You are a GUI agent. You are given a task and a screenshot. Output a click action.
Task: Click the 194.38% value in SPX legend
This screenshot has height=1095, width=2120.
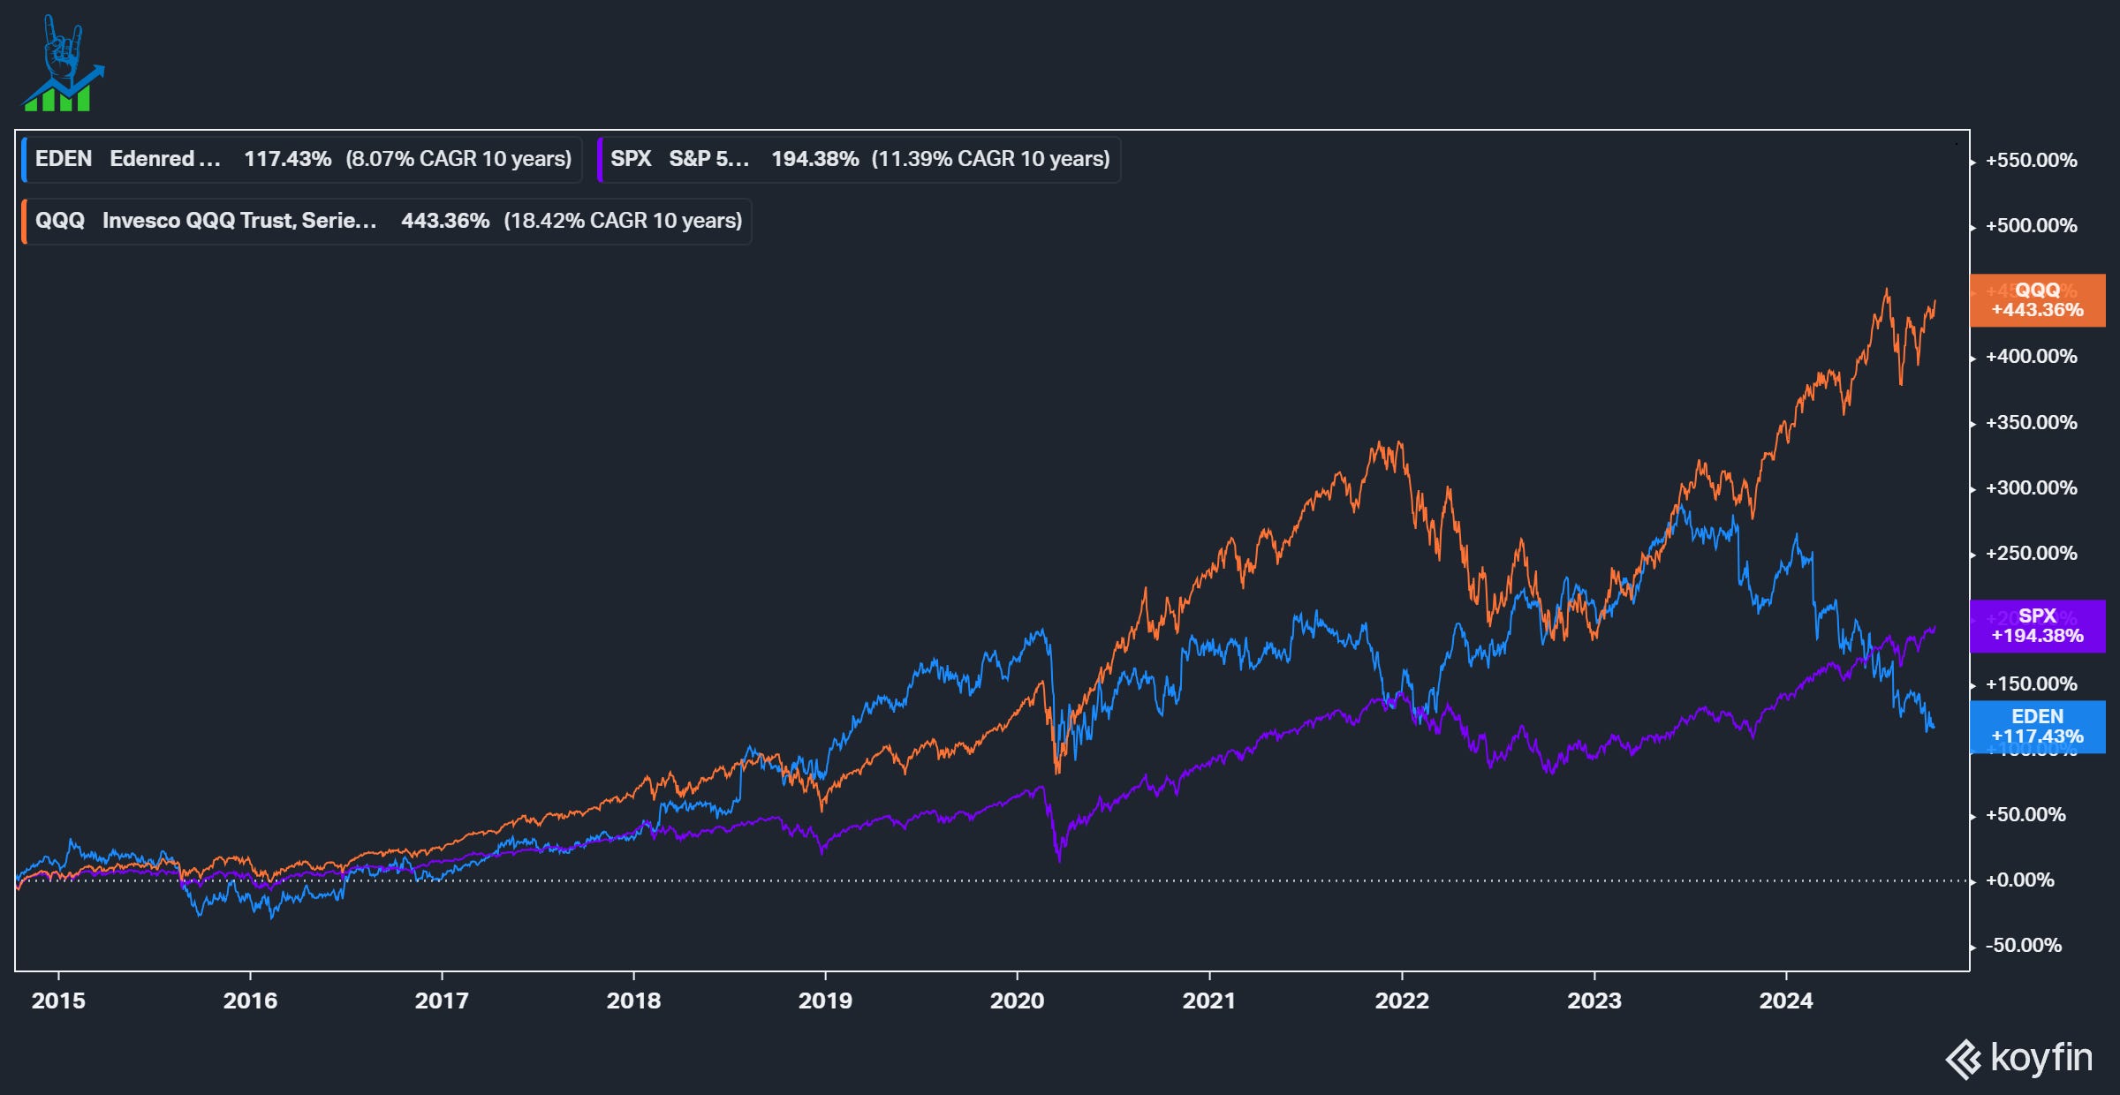pos(814,159)
